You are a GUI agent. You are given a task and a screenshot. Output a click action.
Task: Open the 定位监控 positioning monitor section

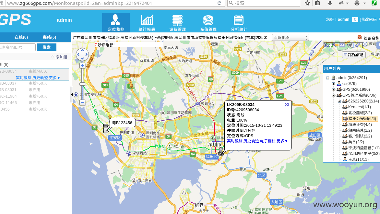pyautogui.click(x=116, y=23)
